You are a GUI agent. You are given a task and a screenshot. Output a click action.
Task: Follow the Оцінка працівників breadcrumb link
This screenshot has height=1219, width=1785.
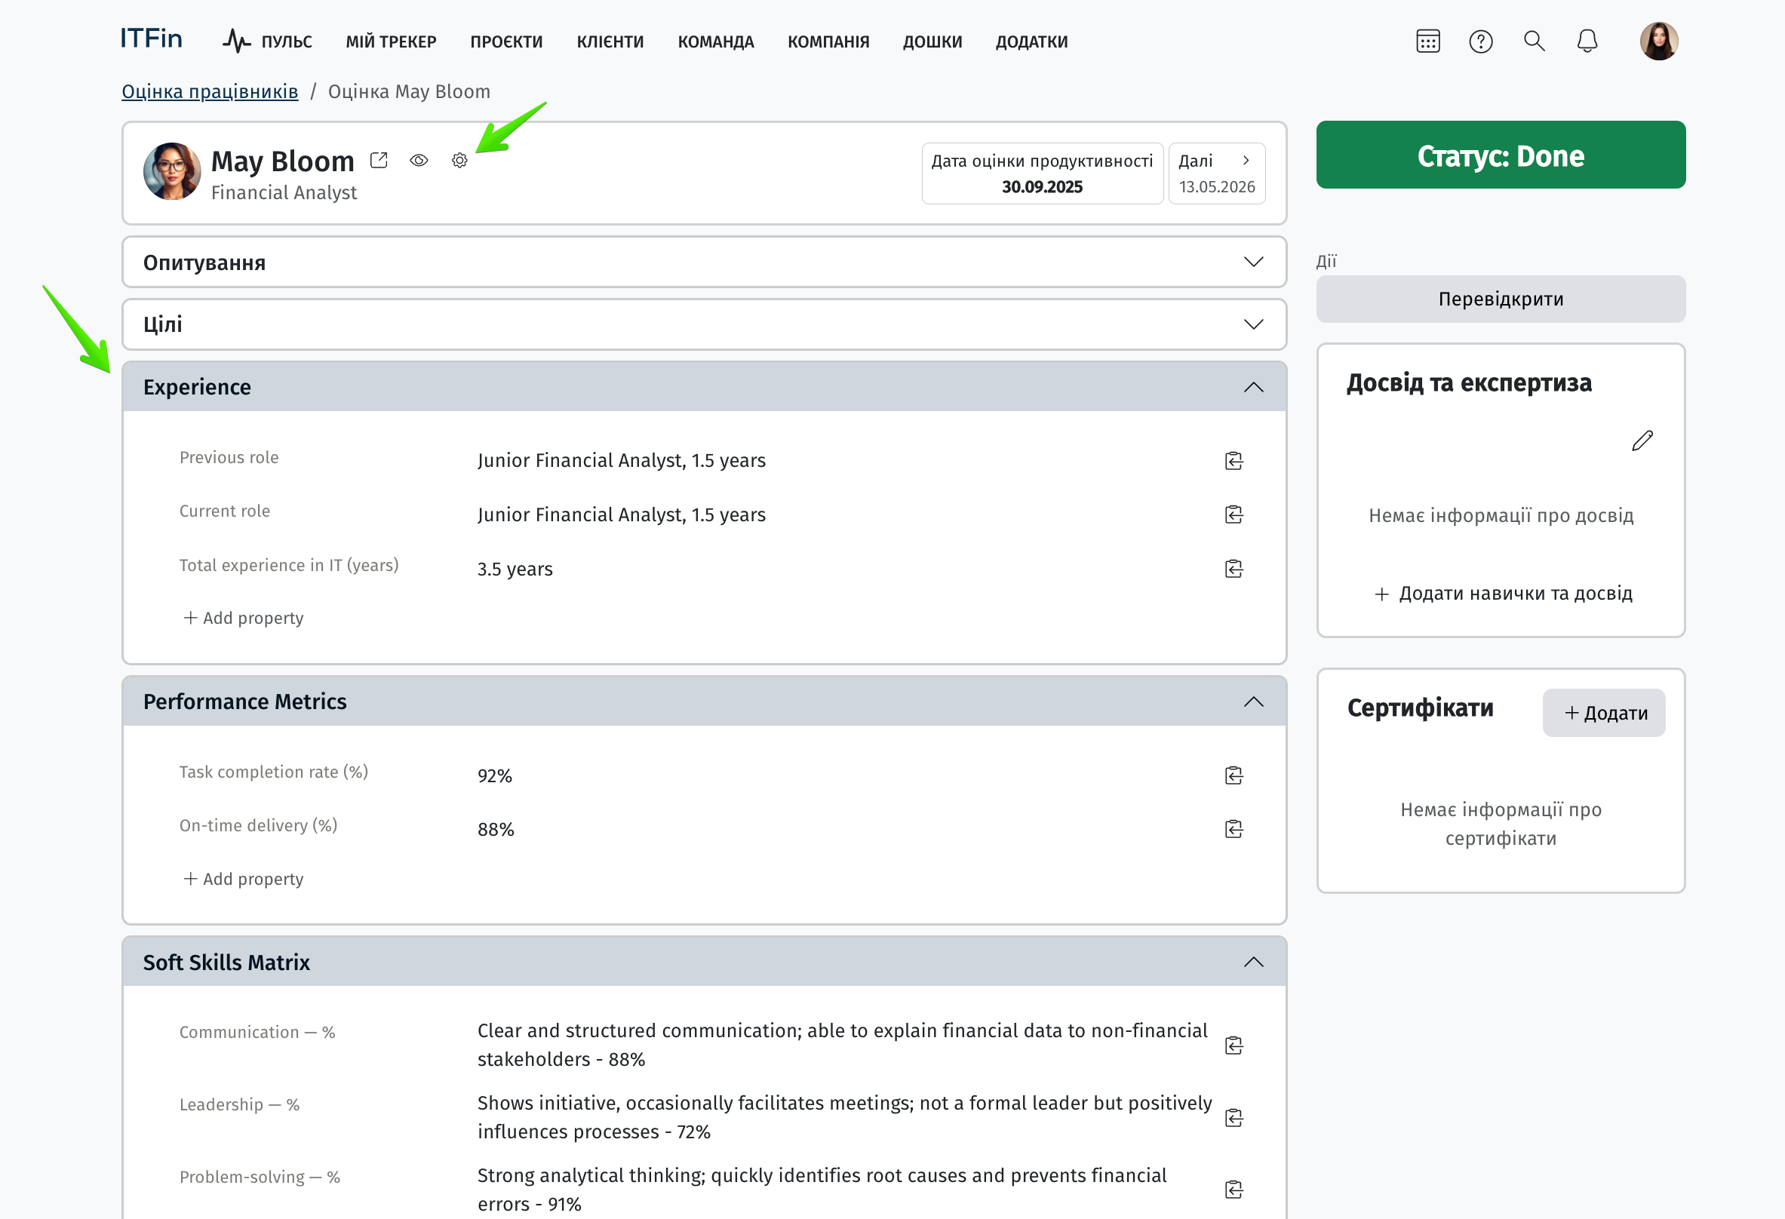pos(210,91)
